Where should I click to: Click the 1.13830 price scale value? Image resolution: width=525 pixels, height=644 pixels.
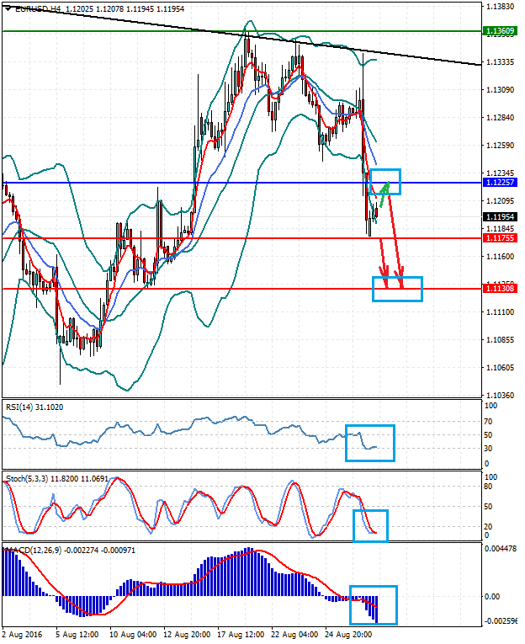501,6
